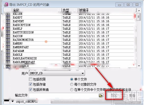Click the table icon beside EADEPT

point(8,17)
